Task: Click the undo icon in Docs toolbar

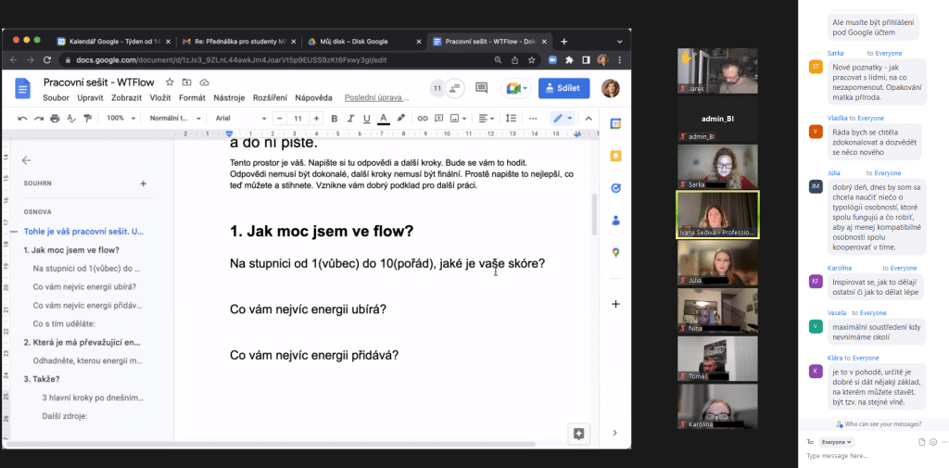Action: pos(22,118)
